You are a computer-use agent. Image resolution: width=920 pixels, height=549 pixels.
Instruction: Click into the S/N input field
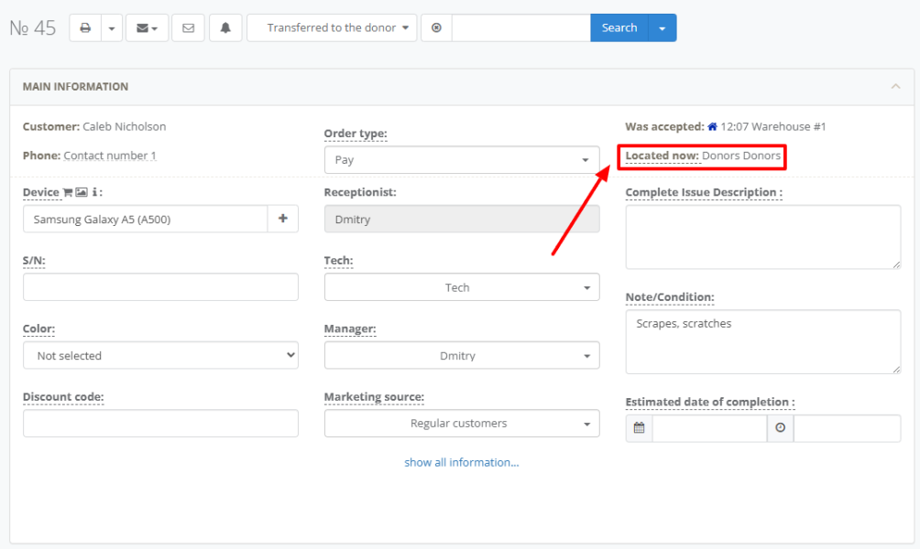(x=160, y=287)
